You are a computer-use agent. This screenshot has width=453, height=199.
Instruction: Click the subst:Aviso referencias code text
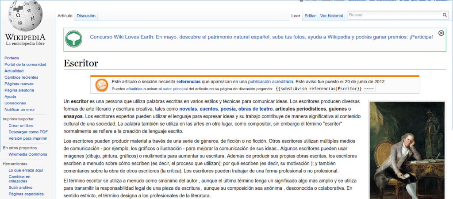click(324, 89)
